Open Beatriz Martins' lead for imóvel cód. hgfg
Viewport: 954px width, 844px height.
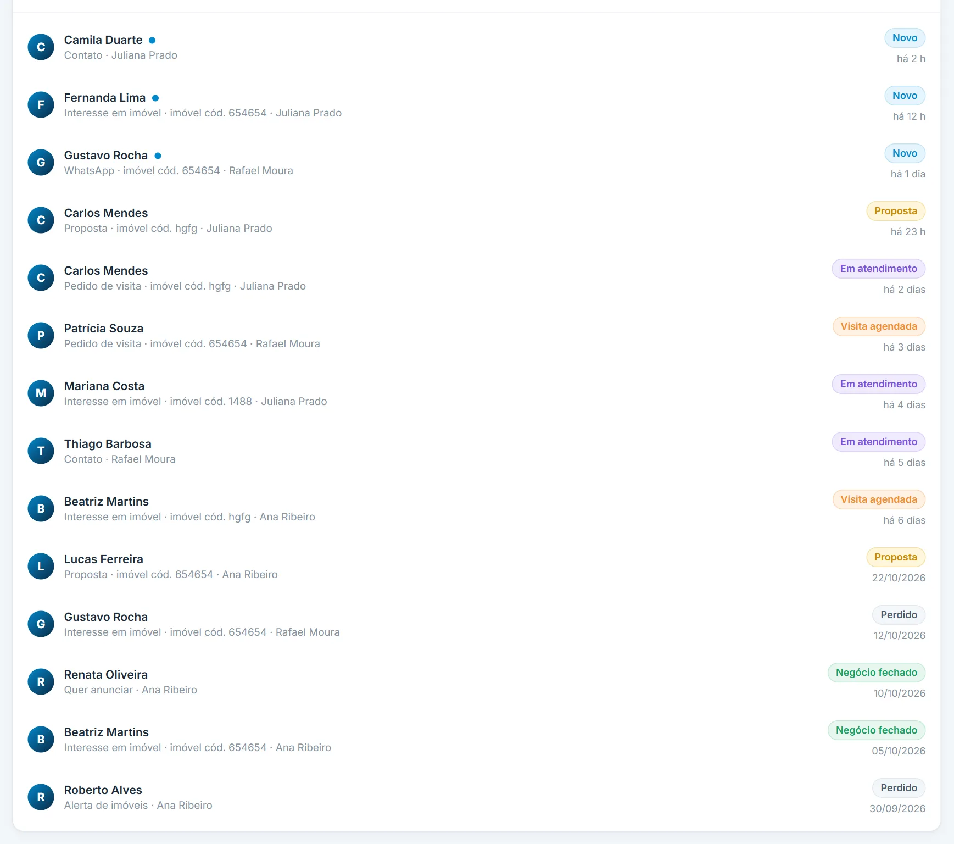(476, 509)
